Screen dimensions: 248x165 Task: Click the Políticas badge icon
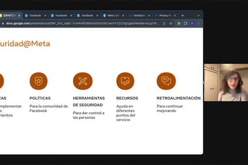(x=38, y=81)
